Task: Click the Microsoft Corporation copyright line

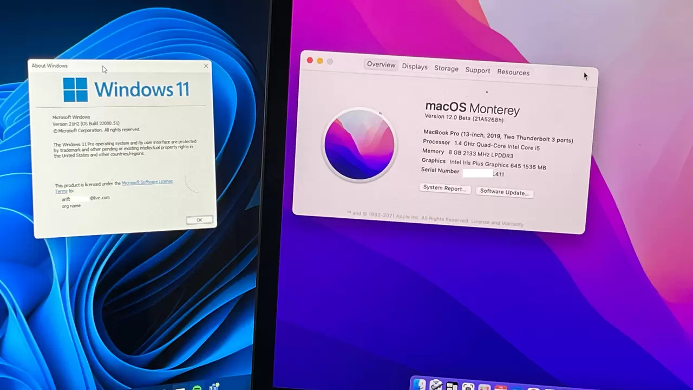Action: click(96, 130)
